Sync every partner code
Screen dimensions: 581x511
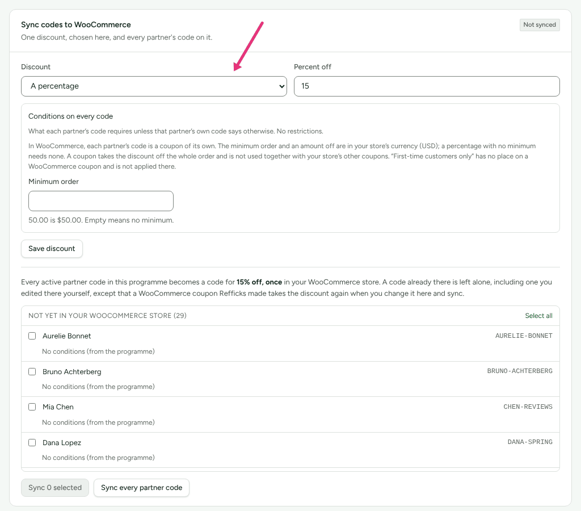click(x=141, y=488)
